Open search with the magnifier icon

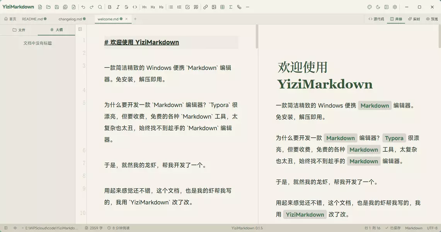pyautogui.click(x=100, y=7)
